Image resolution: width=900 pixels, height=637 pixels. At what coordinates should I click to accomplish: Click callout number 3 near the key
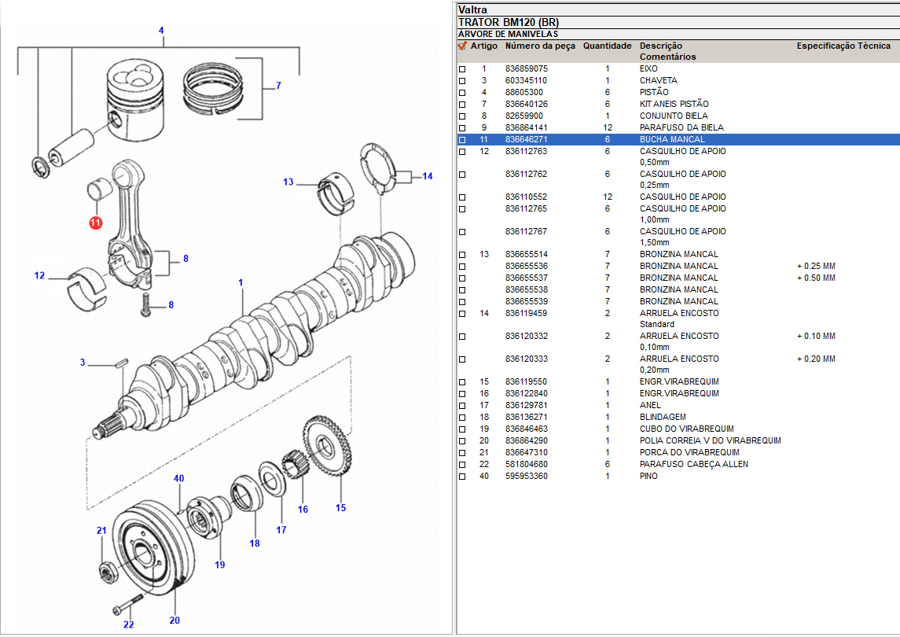(x=82, y=363)
